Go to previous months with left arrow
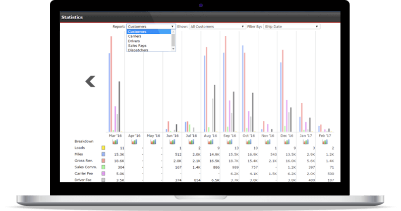 click(90, 81)
